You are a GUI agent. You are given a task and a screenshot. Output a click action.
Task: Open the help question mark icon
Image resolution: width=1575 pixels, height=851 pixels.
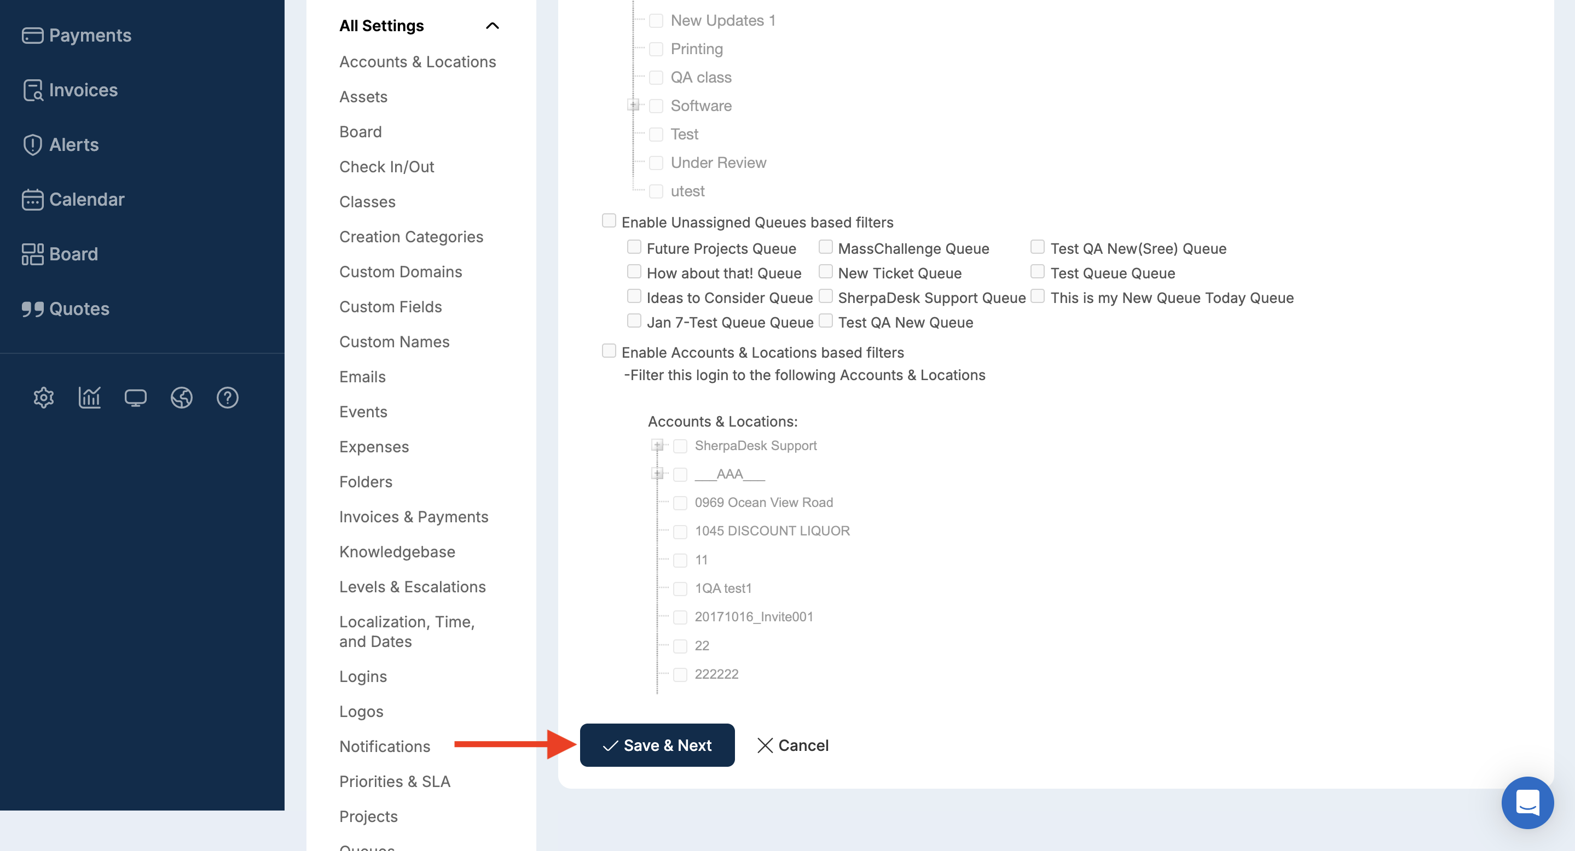228,398
